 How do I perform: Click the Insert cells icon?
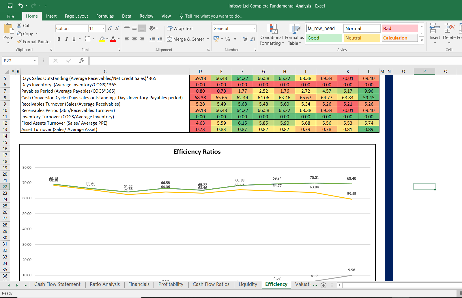coord(435,29)
